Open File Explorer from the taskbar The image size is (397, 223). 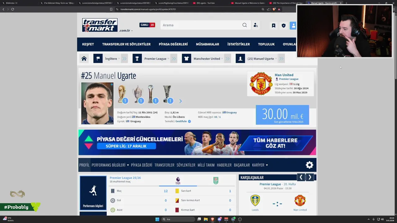206,219
